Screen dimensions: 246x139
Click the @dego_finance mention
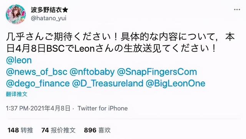(x=38, y=83)
